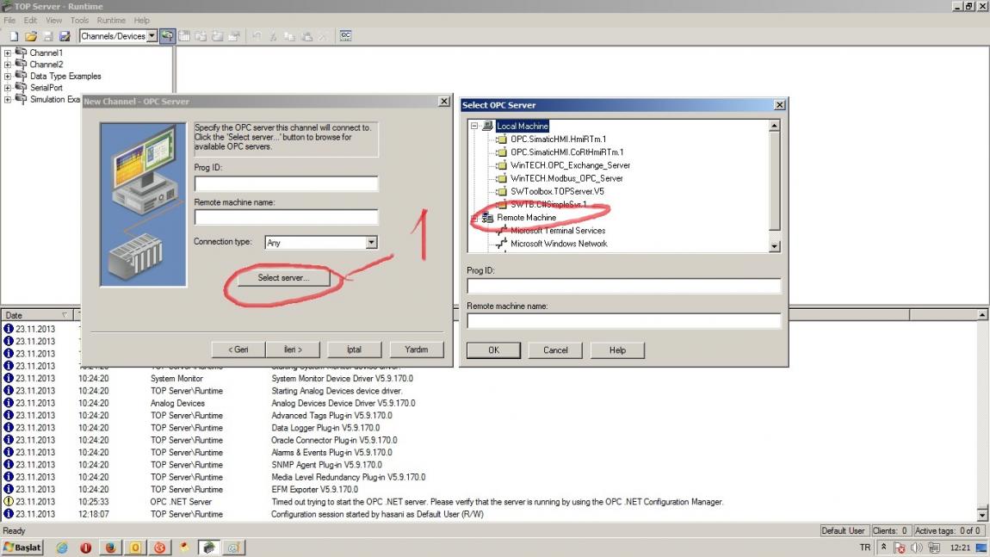
Task: Open the Channels/Devices view dropdown
Action: click(152, 36)
